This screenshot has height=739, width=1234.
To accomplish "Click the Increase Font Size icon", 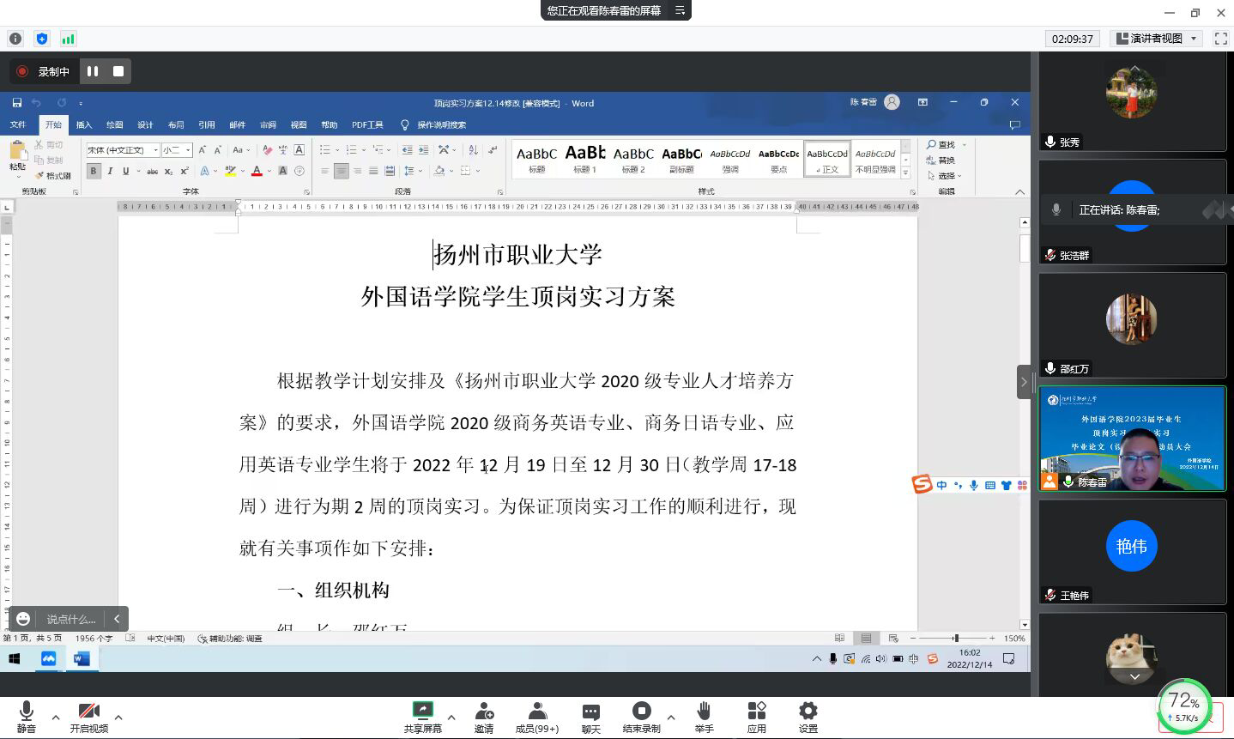I will (x=203, y=150).
